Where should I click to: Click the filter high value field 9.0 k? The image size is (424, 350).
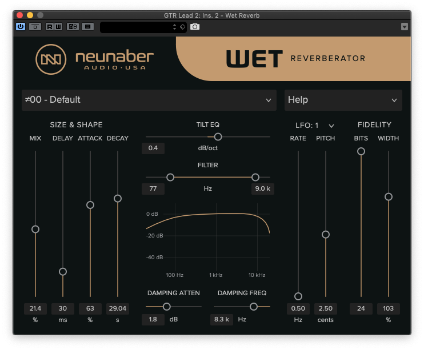point(262,188)
